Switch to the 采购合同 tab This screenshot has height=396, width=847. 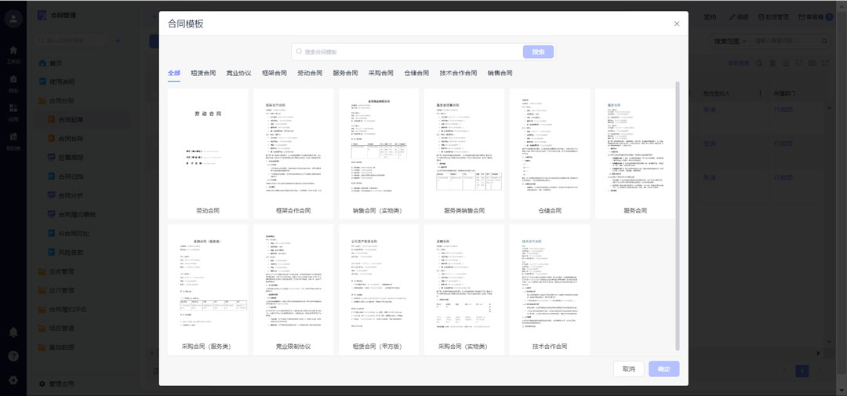tap(380, 73)
